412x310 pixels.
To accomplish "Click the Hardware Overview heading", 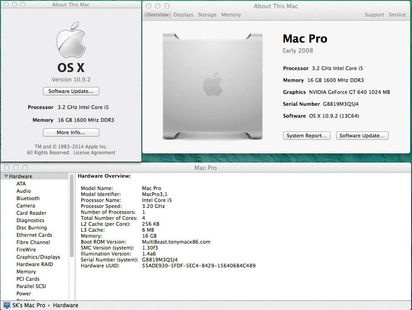I will point(104,176).
